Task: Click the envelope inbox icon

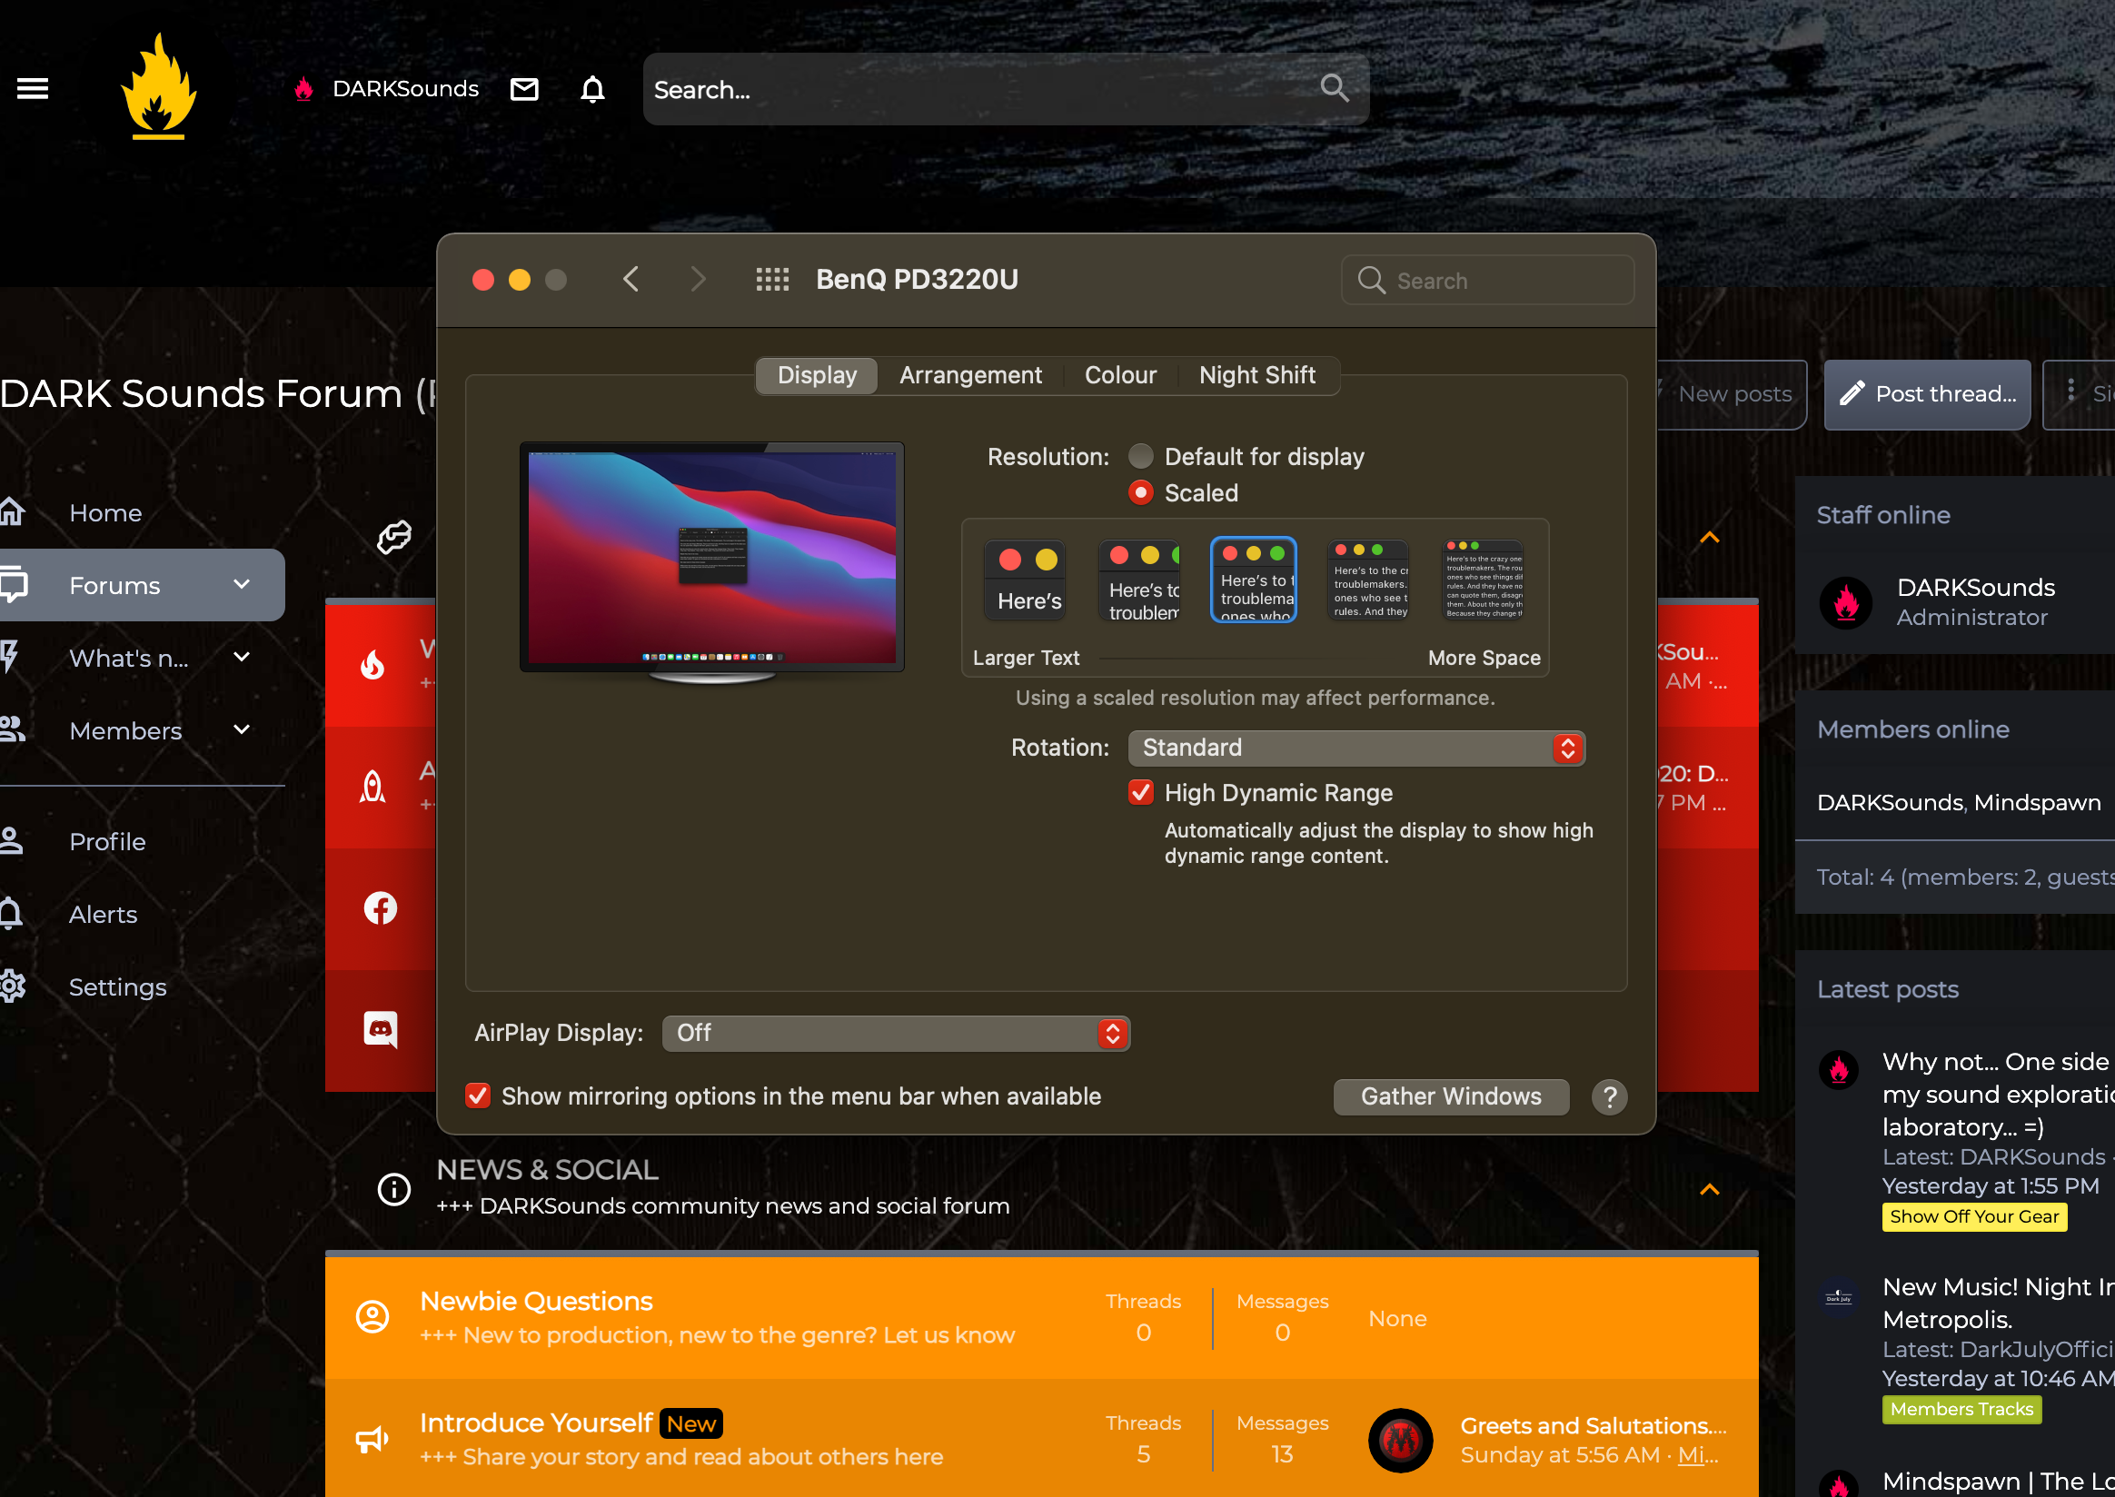Action: coord(523,88)
